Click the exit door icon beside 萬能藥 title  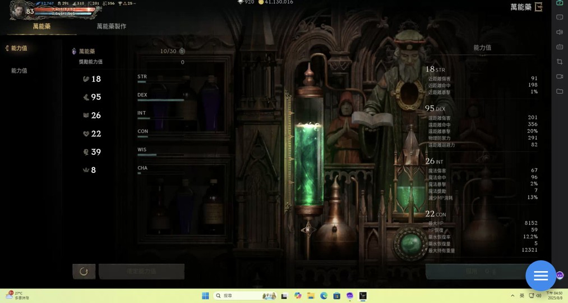point(539,7)
